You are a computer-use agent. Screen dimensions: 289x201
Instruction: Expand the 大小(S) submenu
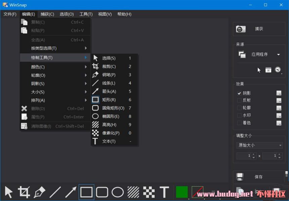(55, 92)
